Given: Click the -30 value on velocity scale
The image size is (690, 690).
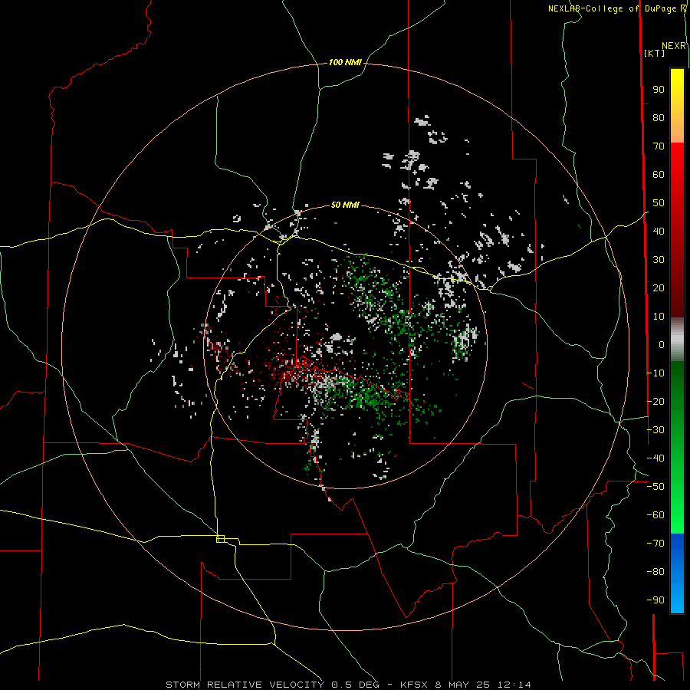Looking at the screenshot, I should tap(655, 430).
